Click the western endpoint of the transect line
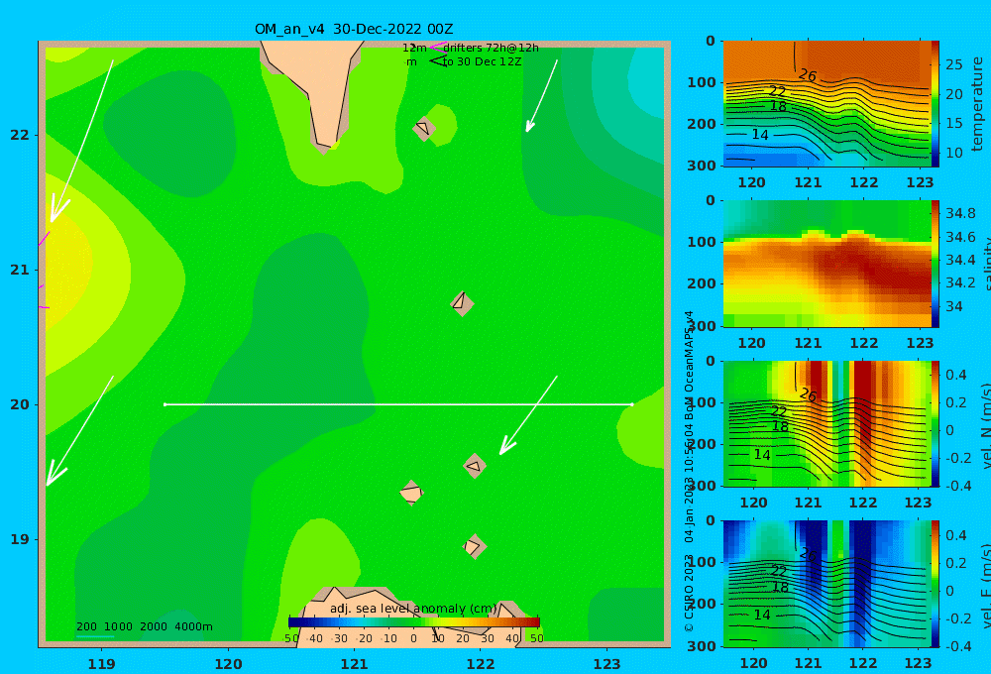 click(x=165, y=404)
